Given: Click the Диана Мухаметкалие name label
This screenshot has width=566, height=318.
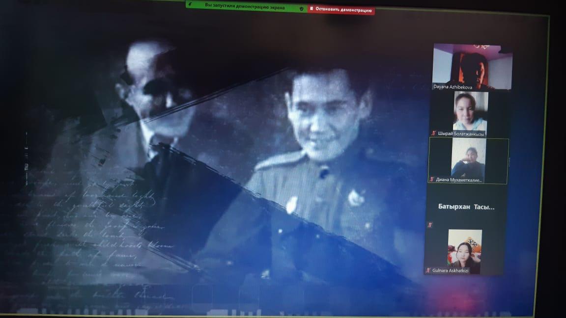Looking at the screenshot, I should [459, 180].
